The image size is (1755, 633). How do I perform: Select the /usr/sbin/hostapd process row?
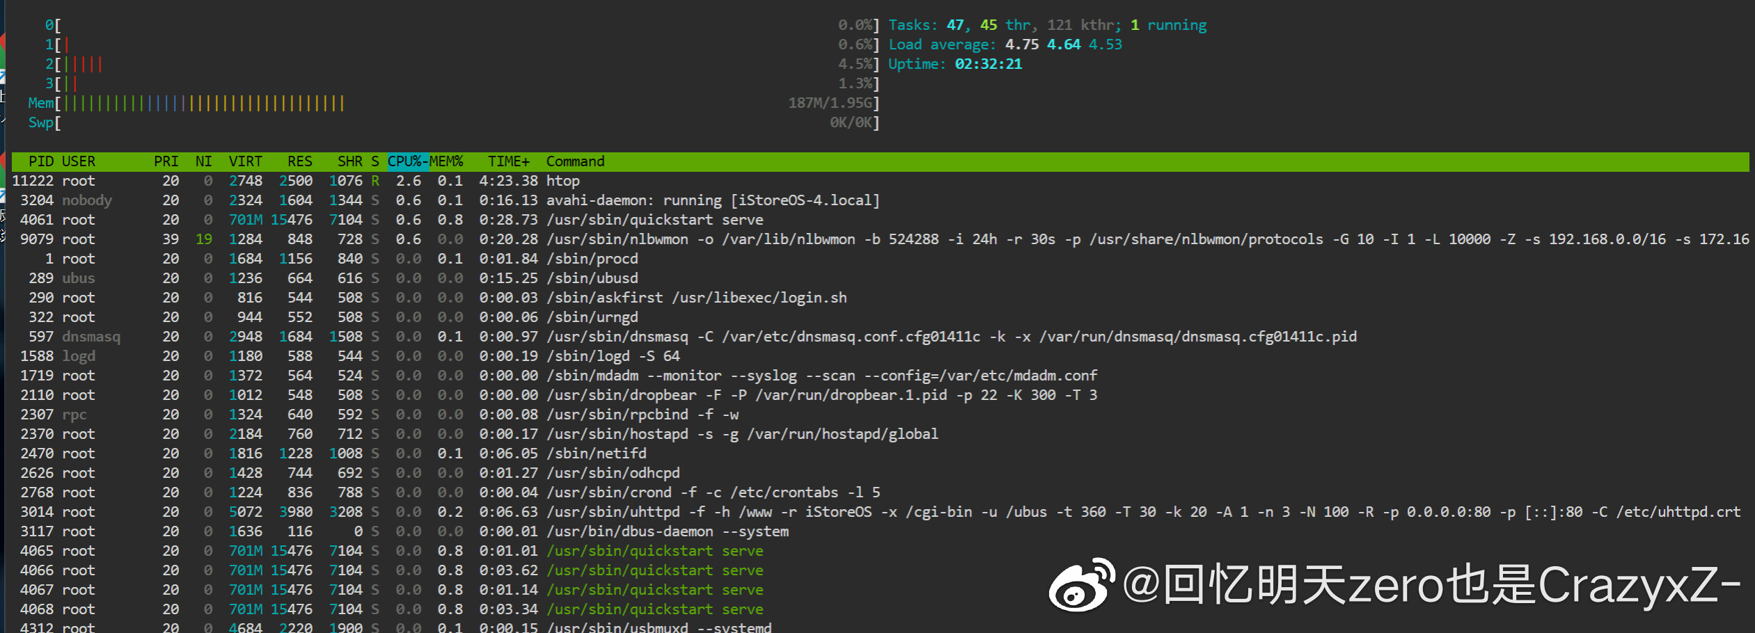tap(741, 434)
